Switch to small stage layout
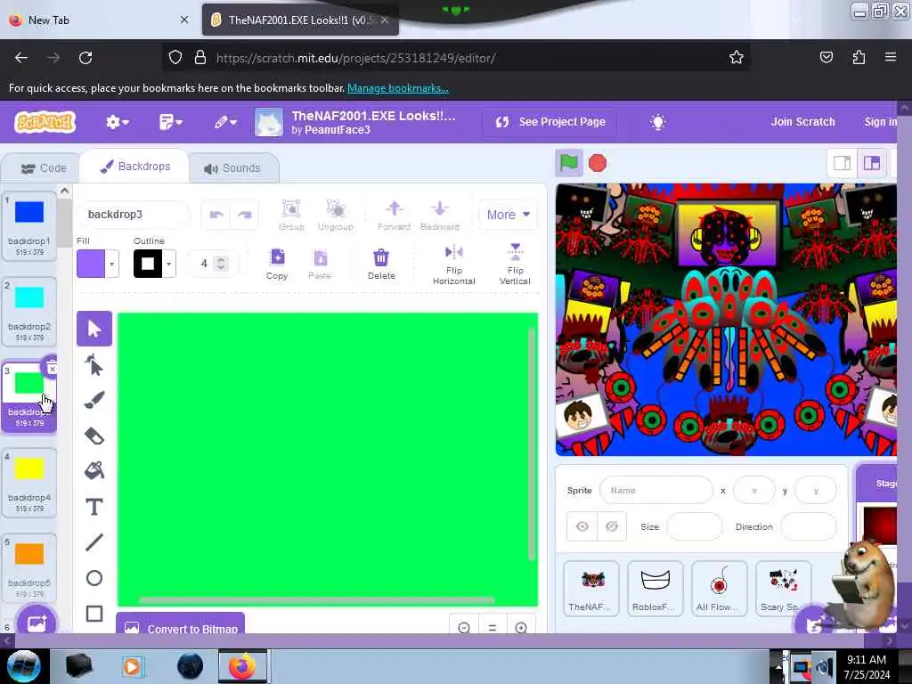 tap(842, 164)
